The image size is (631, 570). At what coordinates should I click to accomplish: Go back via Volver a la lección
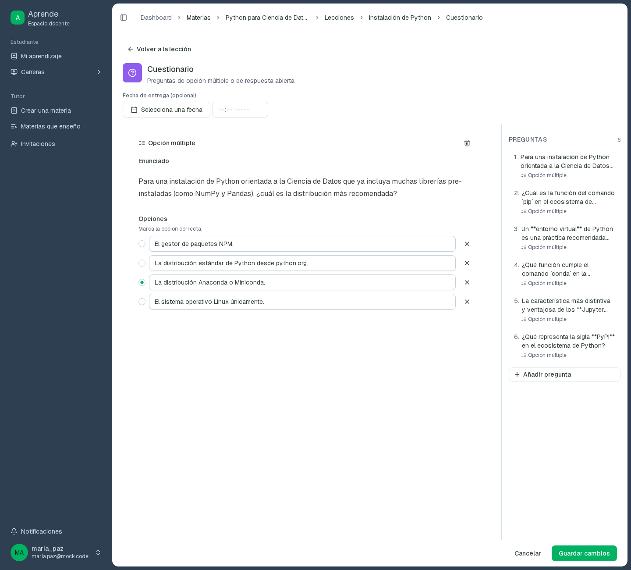pyautogui.click(x=159, y=49)
